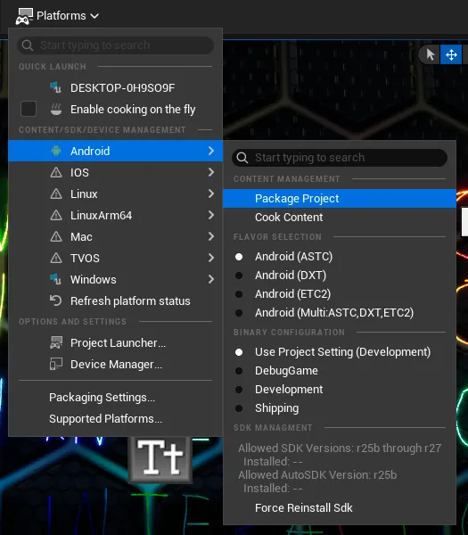Open Supported Platforms...
Screen dimensions: 468x535
(115, 419)
